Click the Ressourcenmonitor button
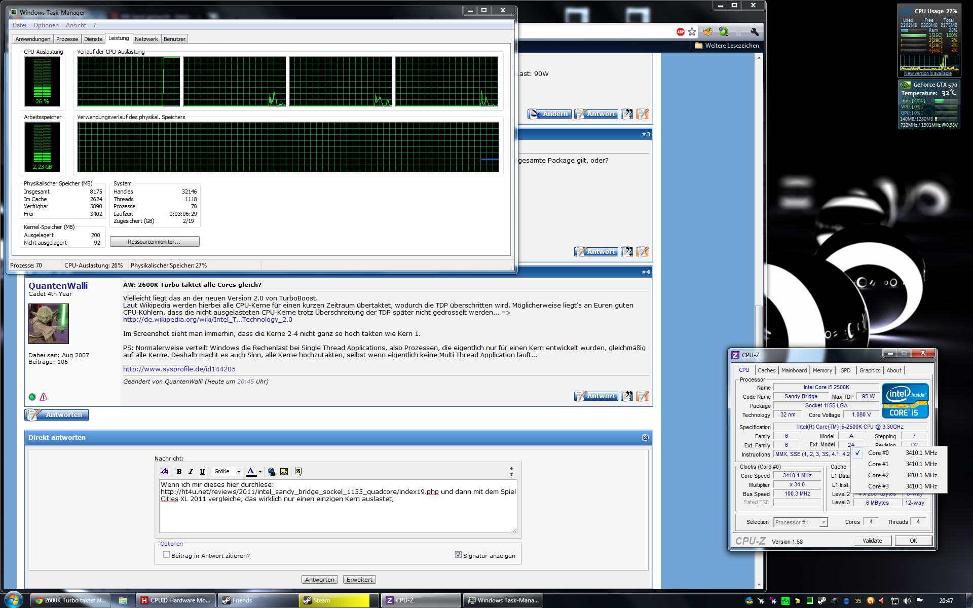973x608 pixels. coord(155,242)
